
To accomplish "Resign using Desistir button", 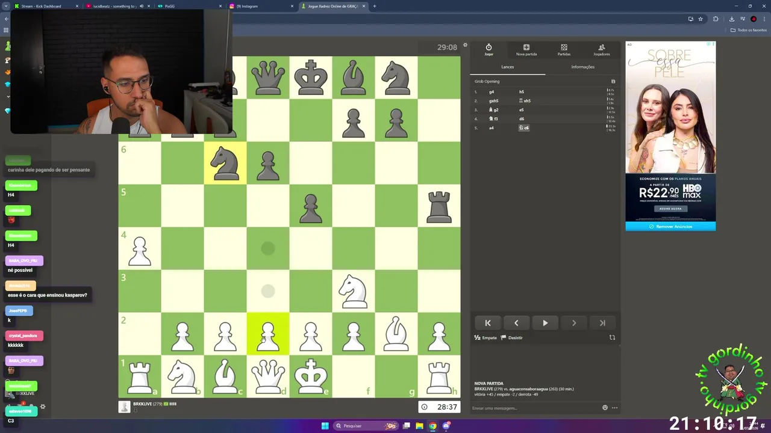I will (512, 338).
